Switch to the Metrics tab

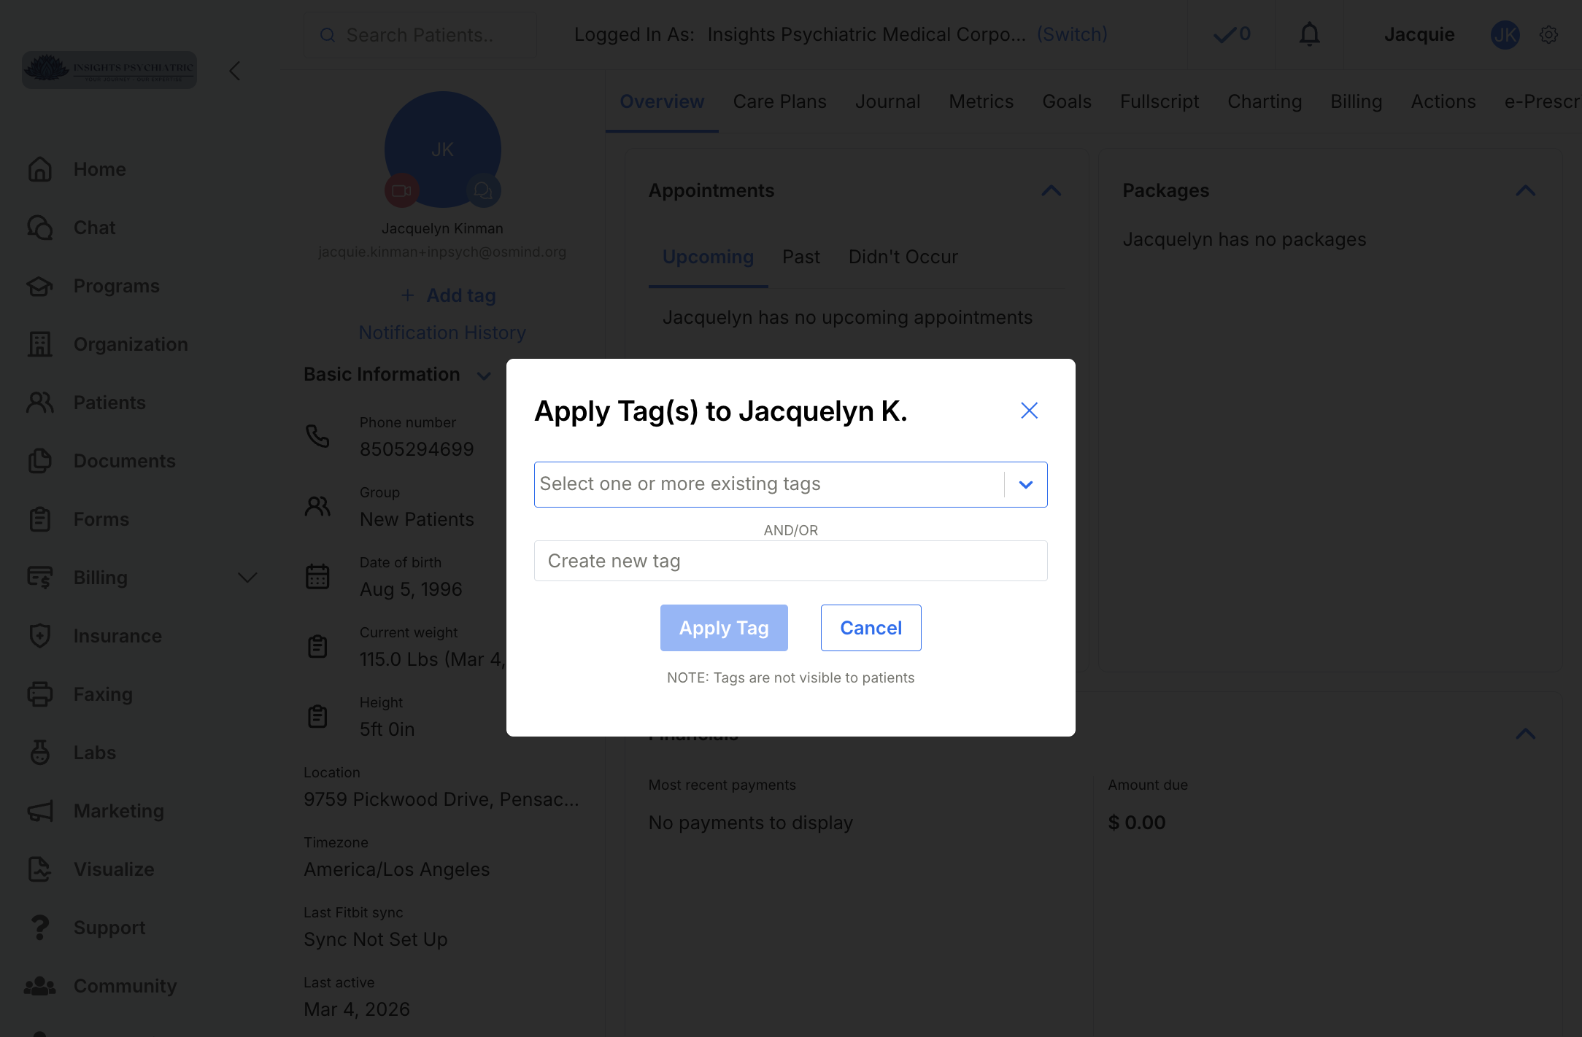pos(981,101)
